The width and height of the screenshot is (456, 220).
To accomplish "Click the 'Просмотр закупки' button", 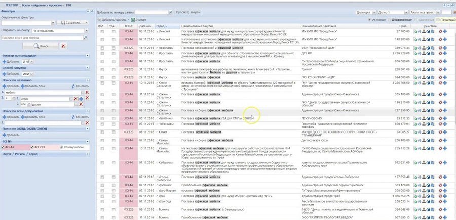I will pos(188,12).
